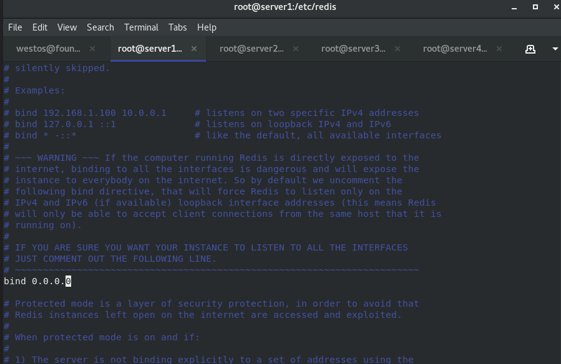Click the '# bind 127.0.0.1 ::1' example line
The width and height of the screenshot is (561, 364).
(197, 124)
